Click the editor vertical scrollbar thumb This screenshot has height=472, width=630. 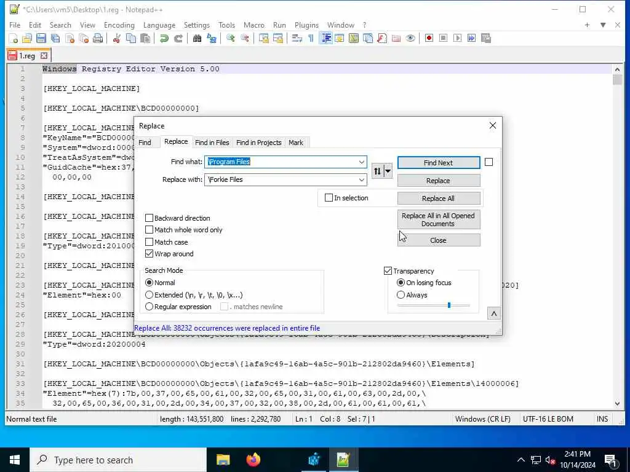tap(617, 79)
